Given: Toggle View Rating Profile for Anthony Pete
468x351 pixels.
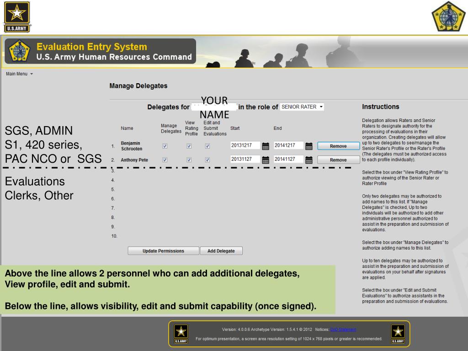Looking at the screenshot, I should pyautogui.click(x=189, y=160).
